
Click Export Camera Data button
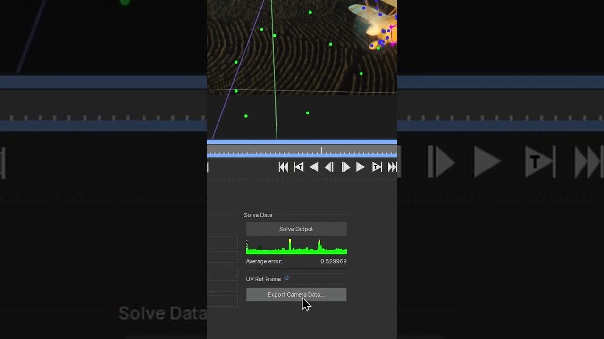[x=296, y=295]
